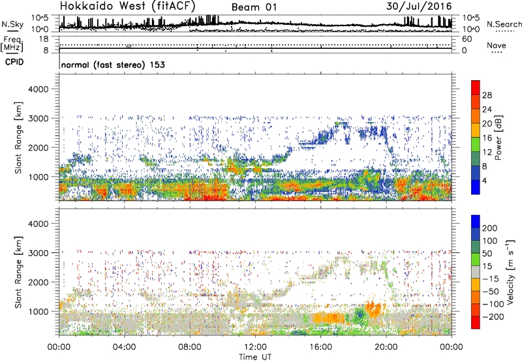
Task: Click the date '30/Jul/2016'
Action: click(419, 7)
